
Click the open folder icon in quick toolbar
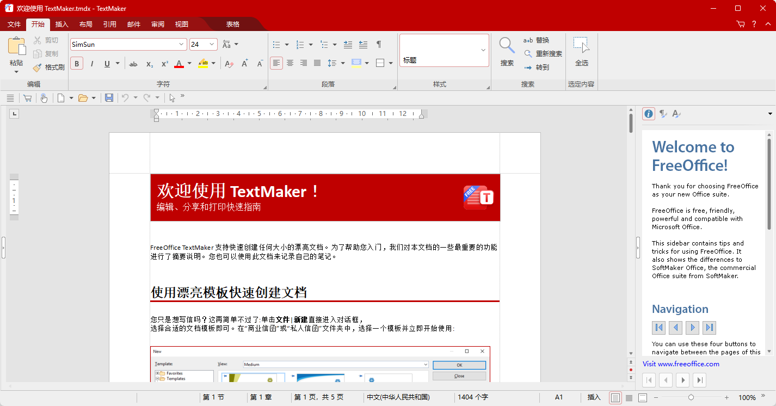83,98
